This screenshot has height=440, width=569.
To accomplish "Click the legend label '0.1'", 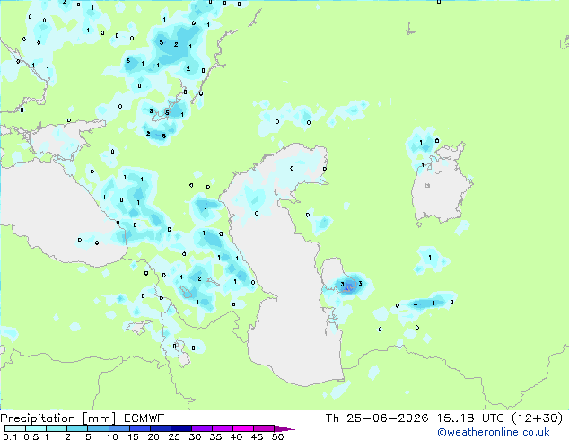I will pyautogui.click(x=10, y=436).
